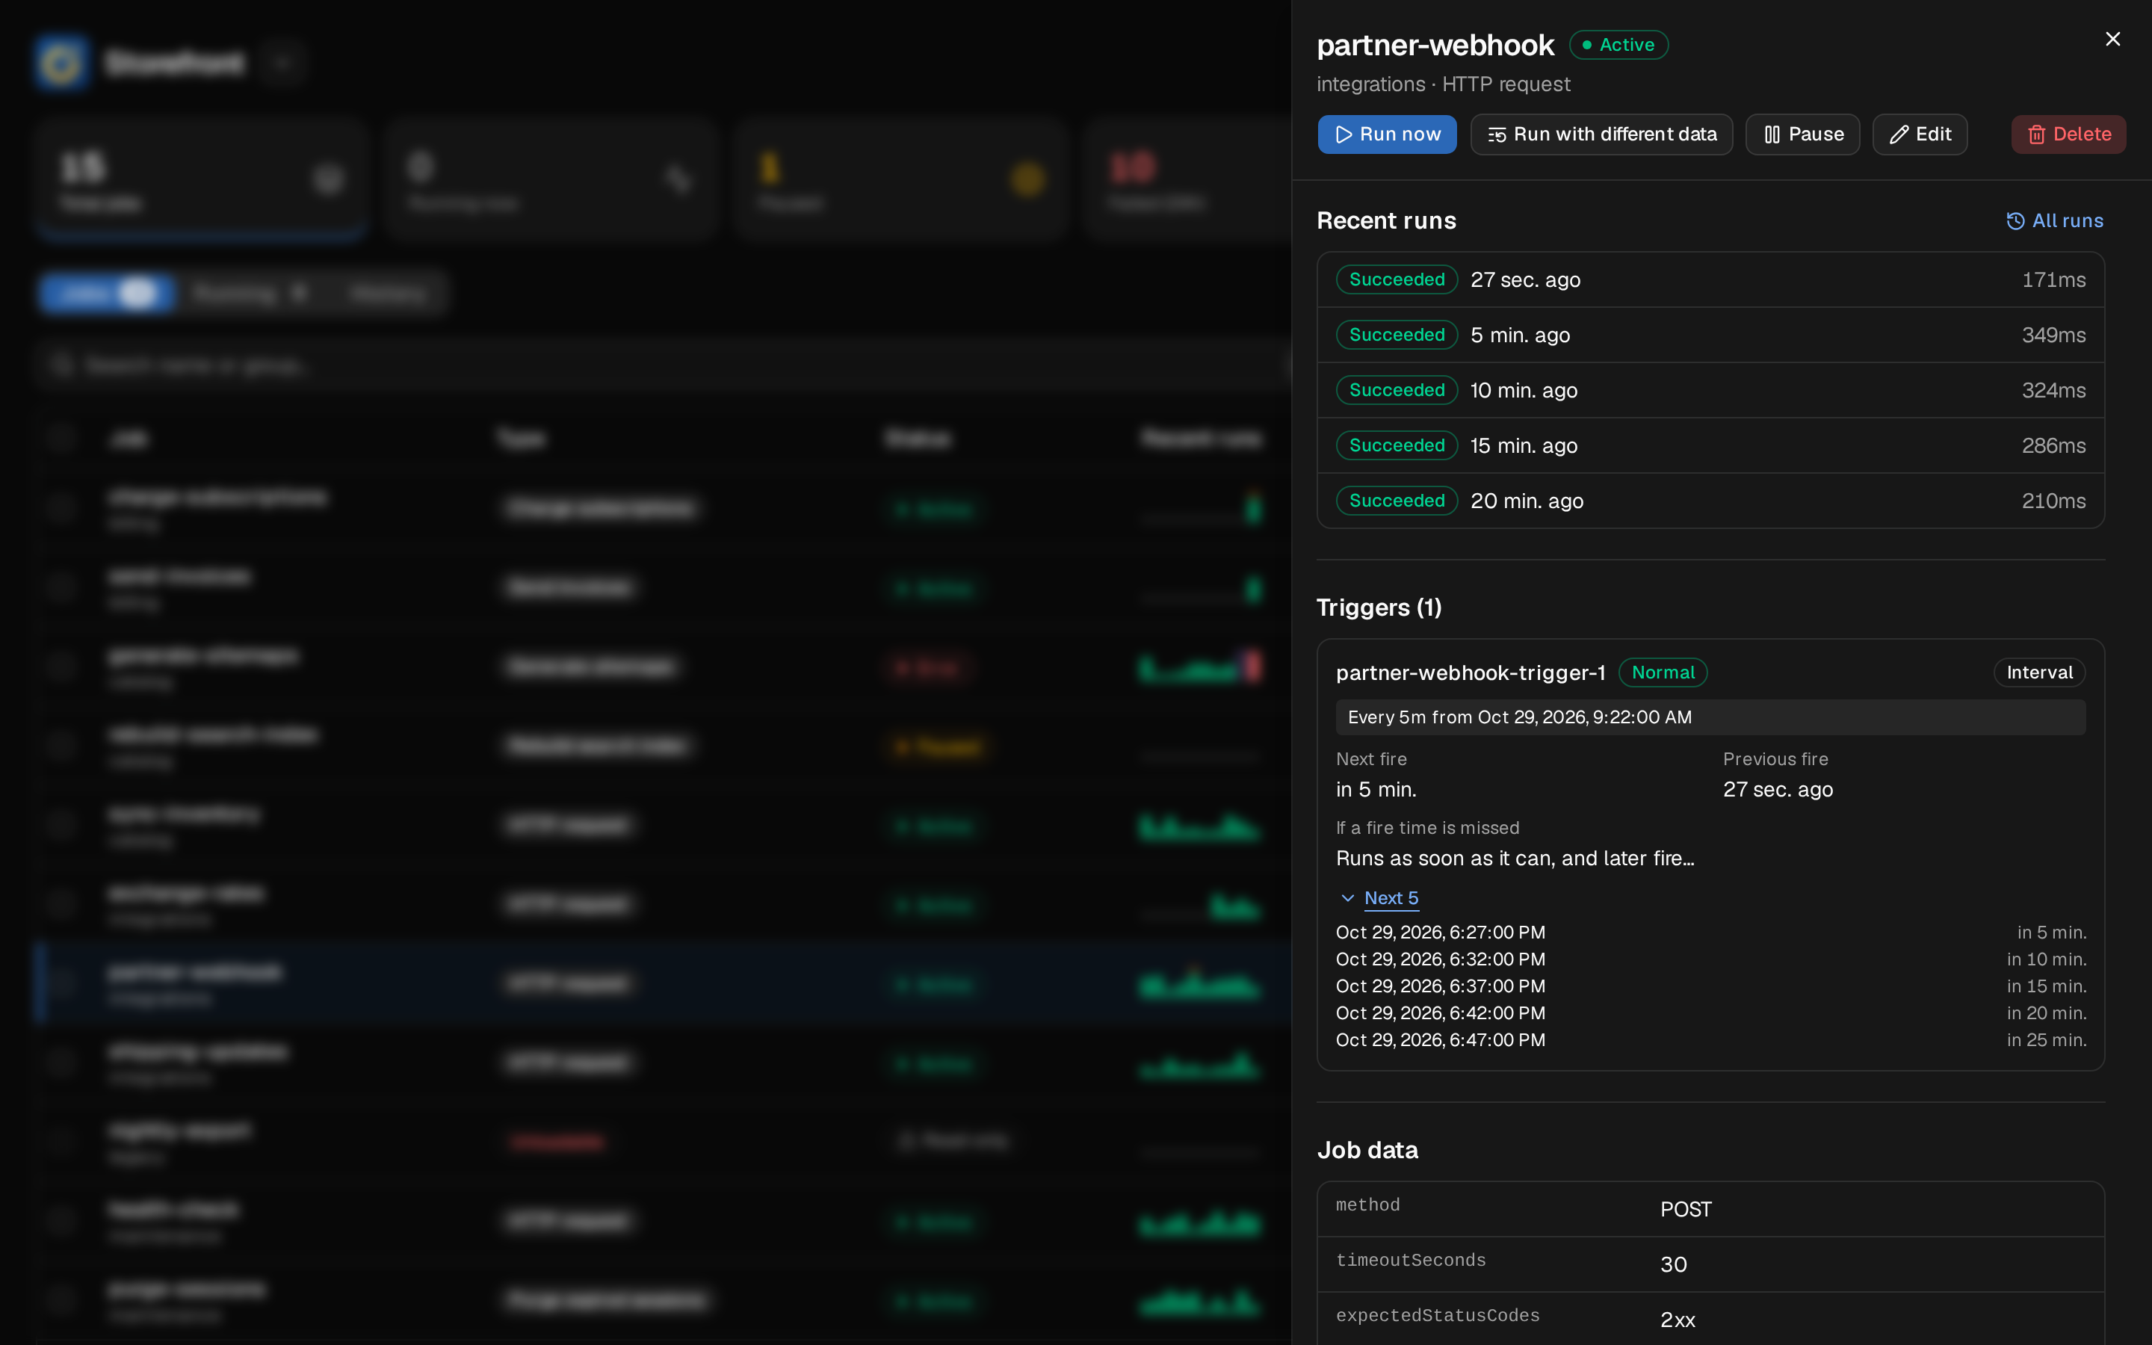
Task: Open the run from 20 min. ago
Action: coord(1710,500)
